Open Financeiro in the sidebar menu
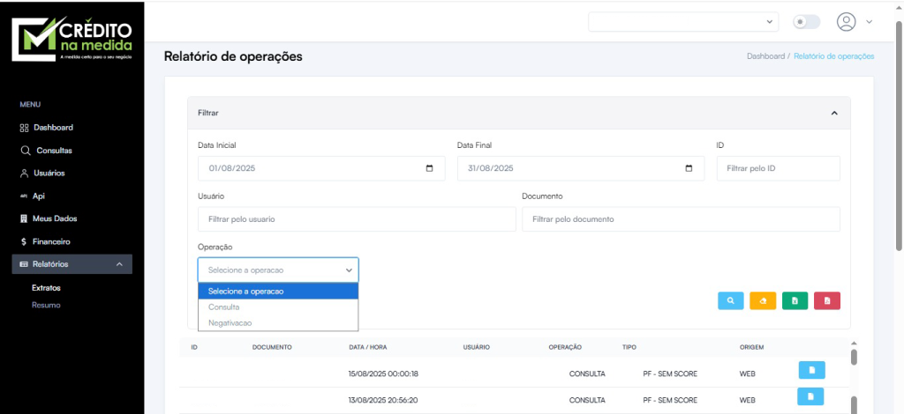The width and height of the screenshot is (904, 414). coord(52,241)
